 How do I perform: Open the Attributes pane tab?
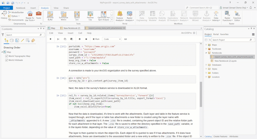234,136
